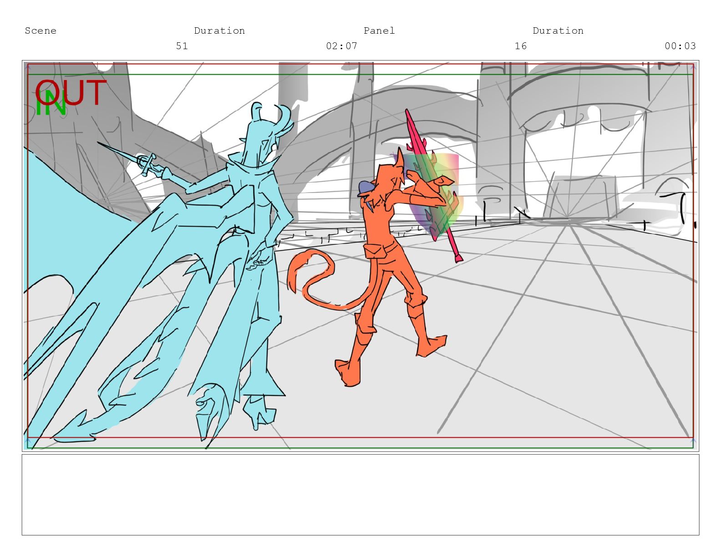The height and width of the screenshot is (557, 721).
Task: Select panel number 16
Action: coord(521,46)
